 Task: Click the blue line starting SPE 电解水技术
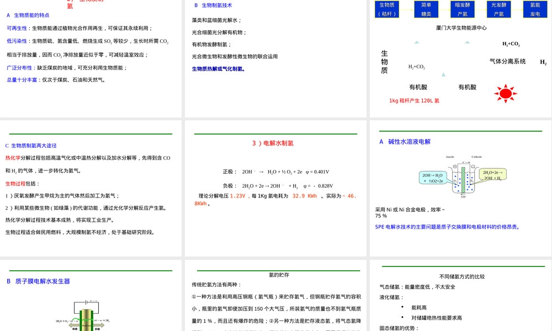click(448, 227)
